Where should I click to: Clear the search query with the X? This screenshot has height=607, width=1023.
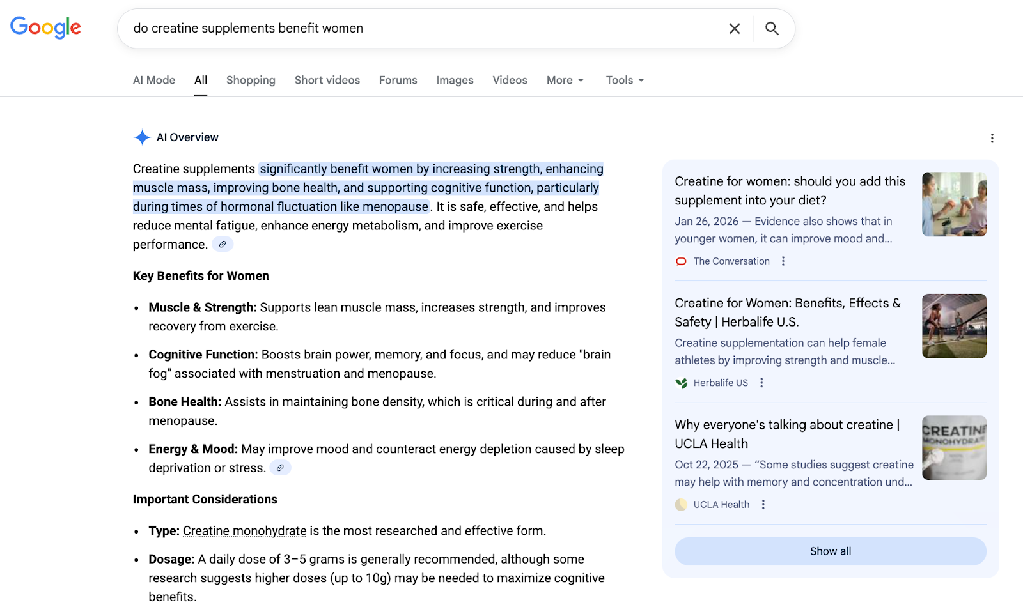click(734, 28)
